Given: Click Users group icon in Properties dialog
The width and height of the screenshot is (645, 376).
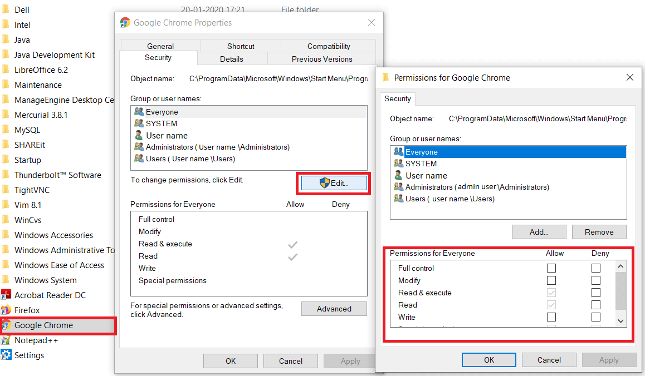Looking at the screenshot, I should click(139, 158).
